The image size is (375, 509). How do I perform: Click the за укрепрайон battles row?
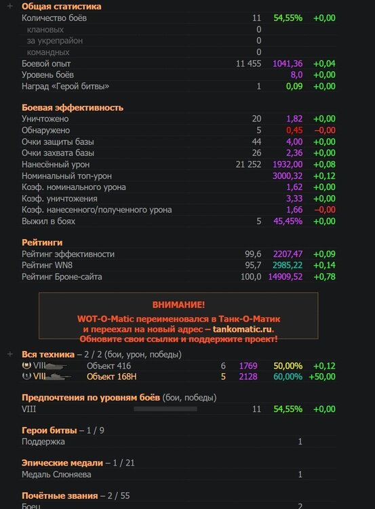[x=178, y=41]
